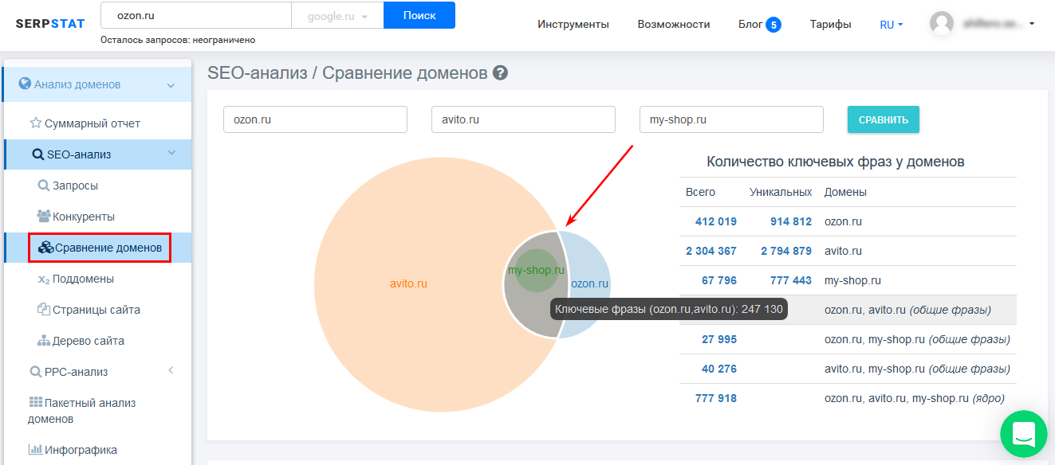The image size is (1055, 465).
Task: Click the people icon next to Конкуренты
Action: [x=44, y=217]
